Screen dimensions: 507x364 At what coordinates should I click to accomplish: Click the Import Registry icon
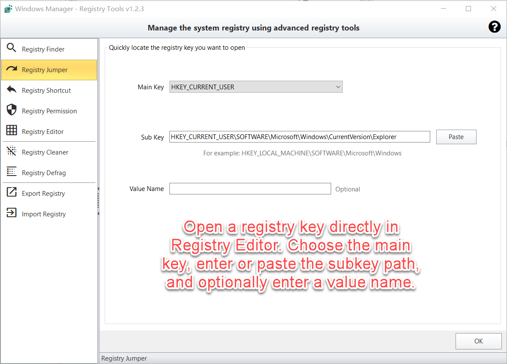[11, 212]
